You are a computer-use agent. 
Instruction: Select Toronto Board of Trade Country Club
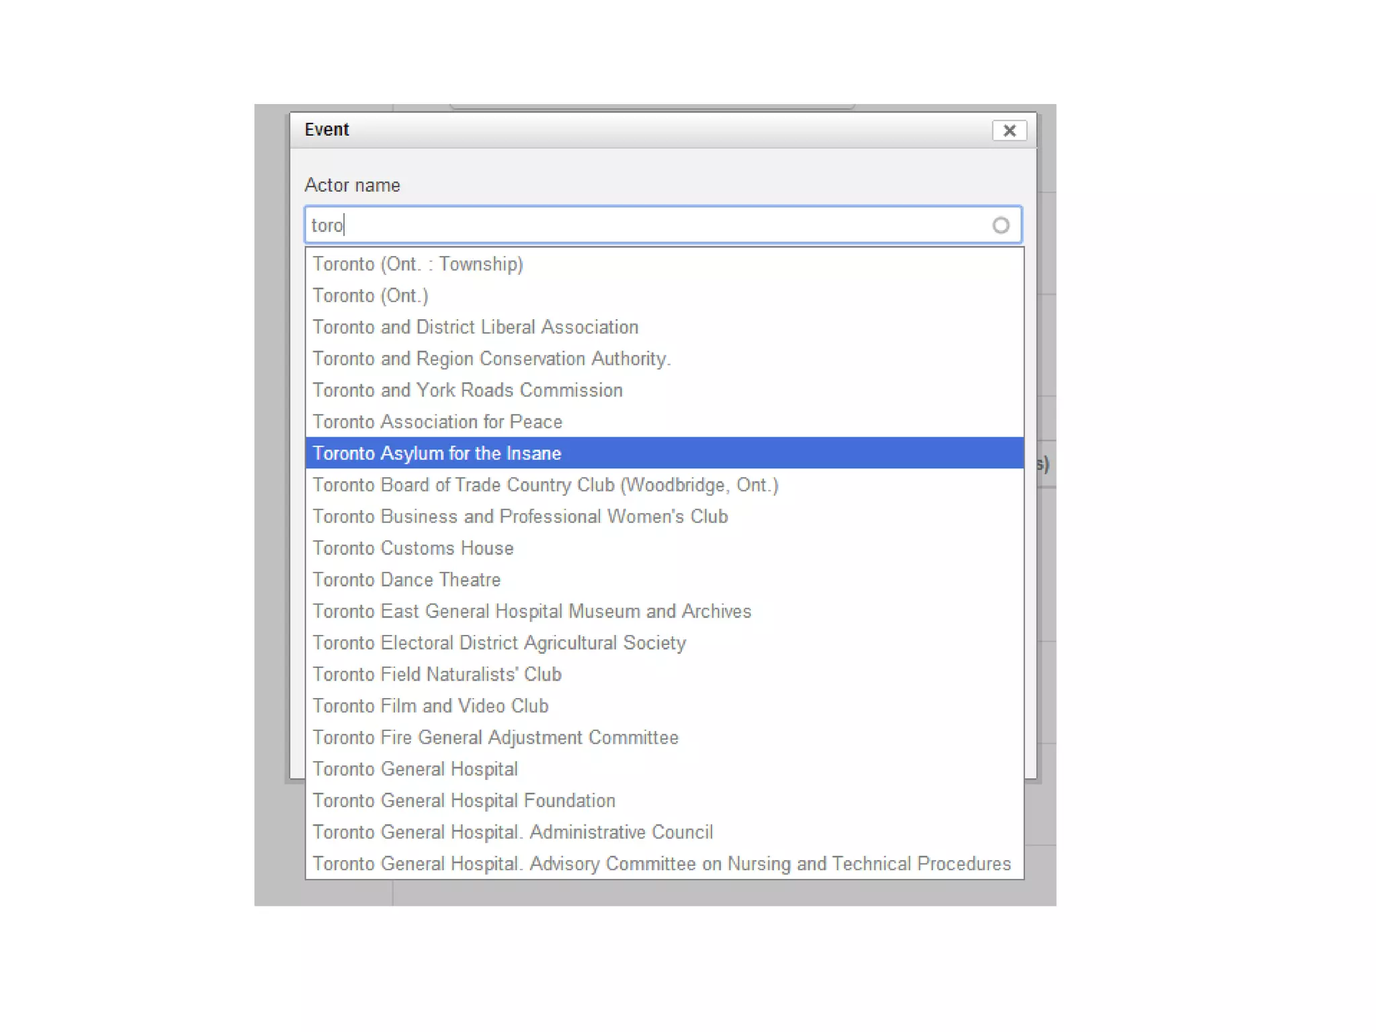click(545, 485)
